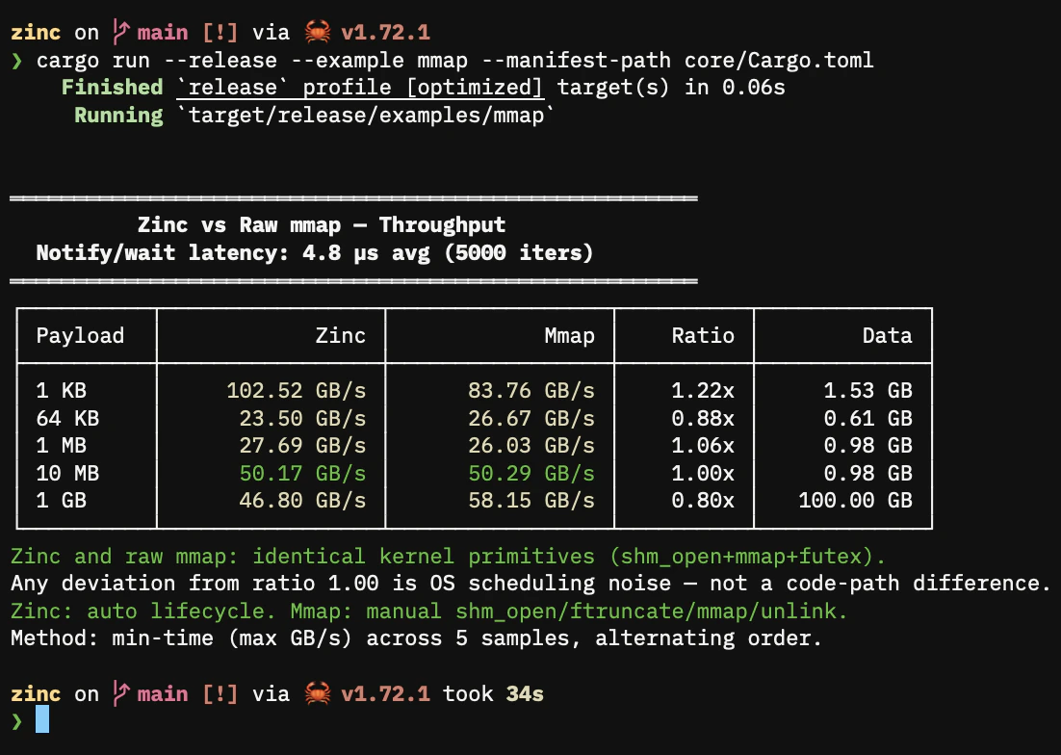Click the 'Payload' column header
The height and width of the screenshot is (755, 1061).
point(81,335)
